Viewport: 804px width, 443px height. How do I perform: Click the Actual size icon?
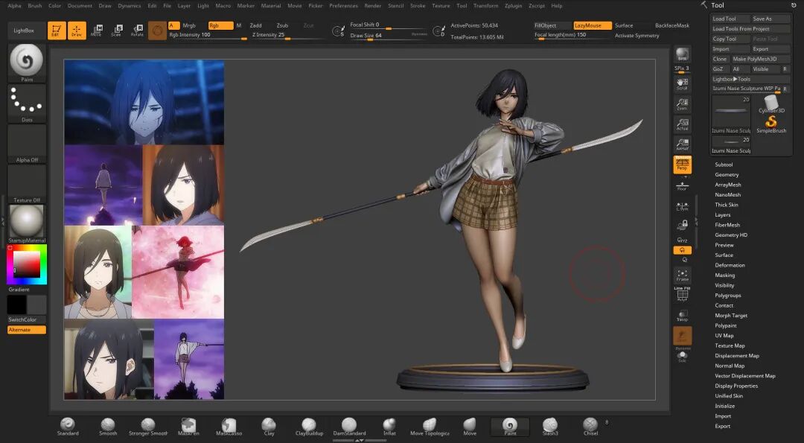pos(682,124)
